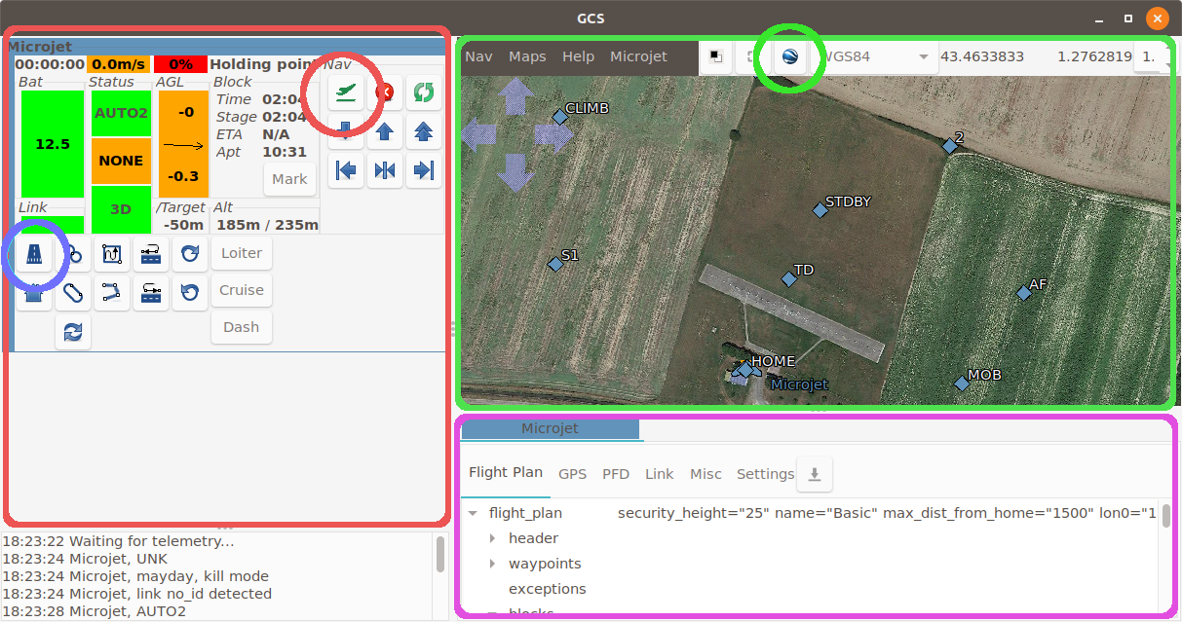1182x622 pixels.
Task: Collapse the flight_plan tree node
Action: (474, 513)
